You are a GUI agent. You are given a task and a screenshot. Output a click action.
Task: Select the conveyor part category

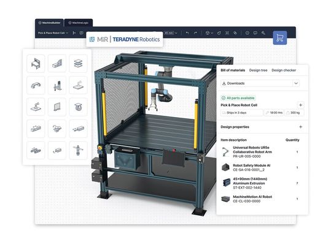pyautogui.click(x=36, y=150)
